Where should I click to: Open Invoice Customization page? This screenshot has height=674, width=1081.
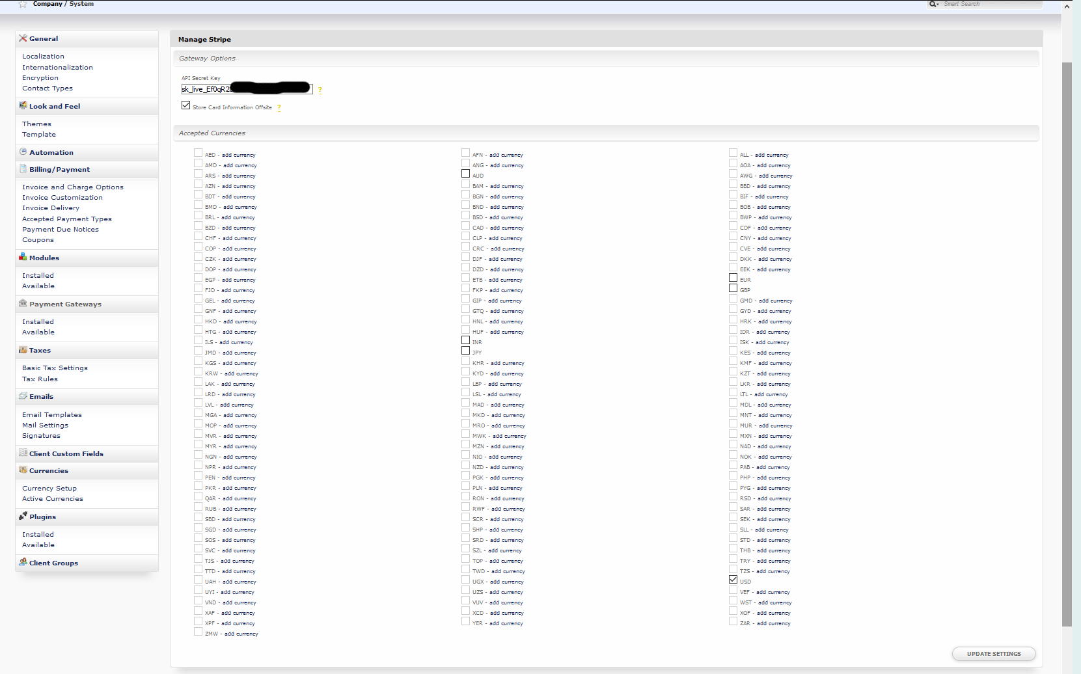pos(62,197)
